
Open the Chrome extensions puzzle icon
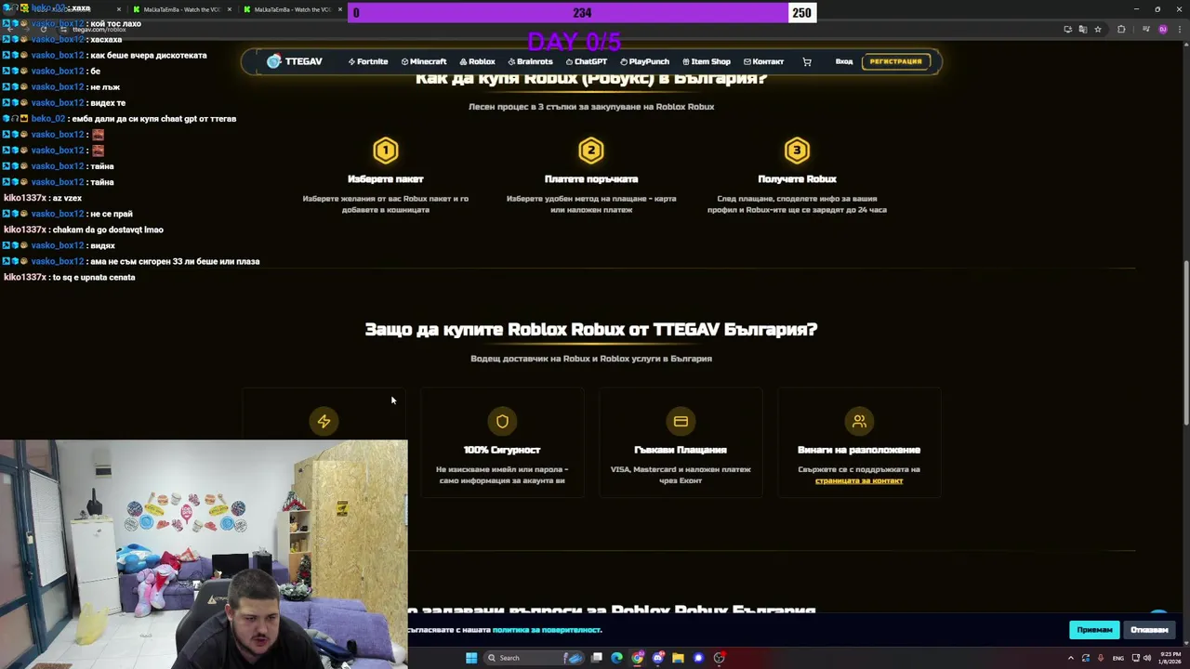[1121, 29]
